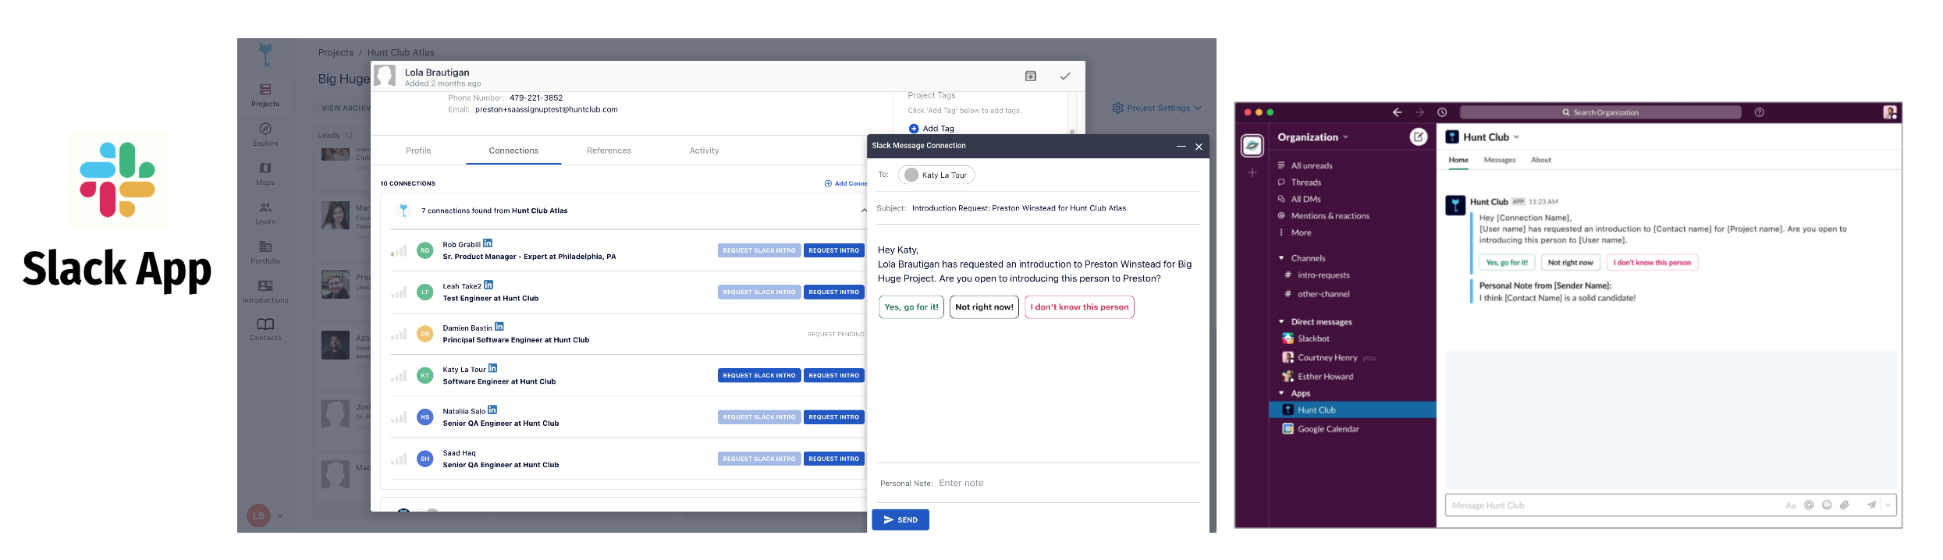The image size is (1943, 560).
Task: Click Slack user avatar at top right
Action: (x=1890, y=112)
